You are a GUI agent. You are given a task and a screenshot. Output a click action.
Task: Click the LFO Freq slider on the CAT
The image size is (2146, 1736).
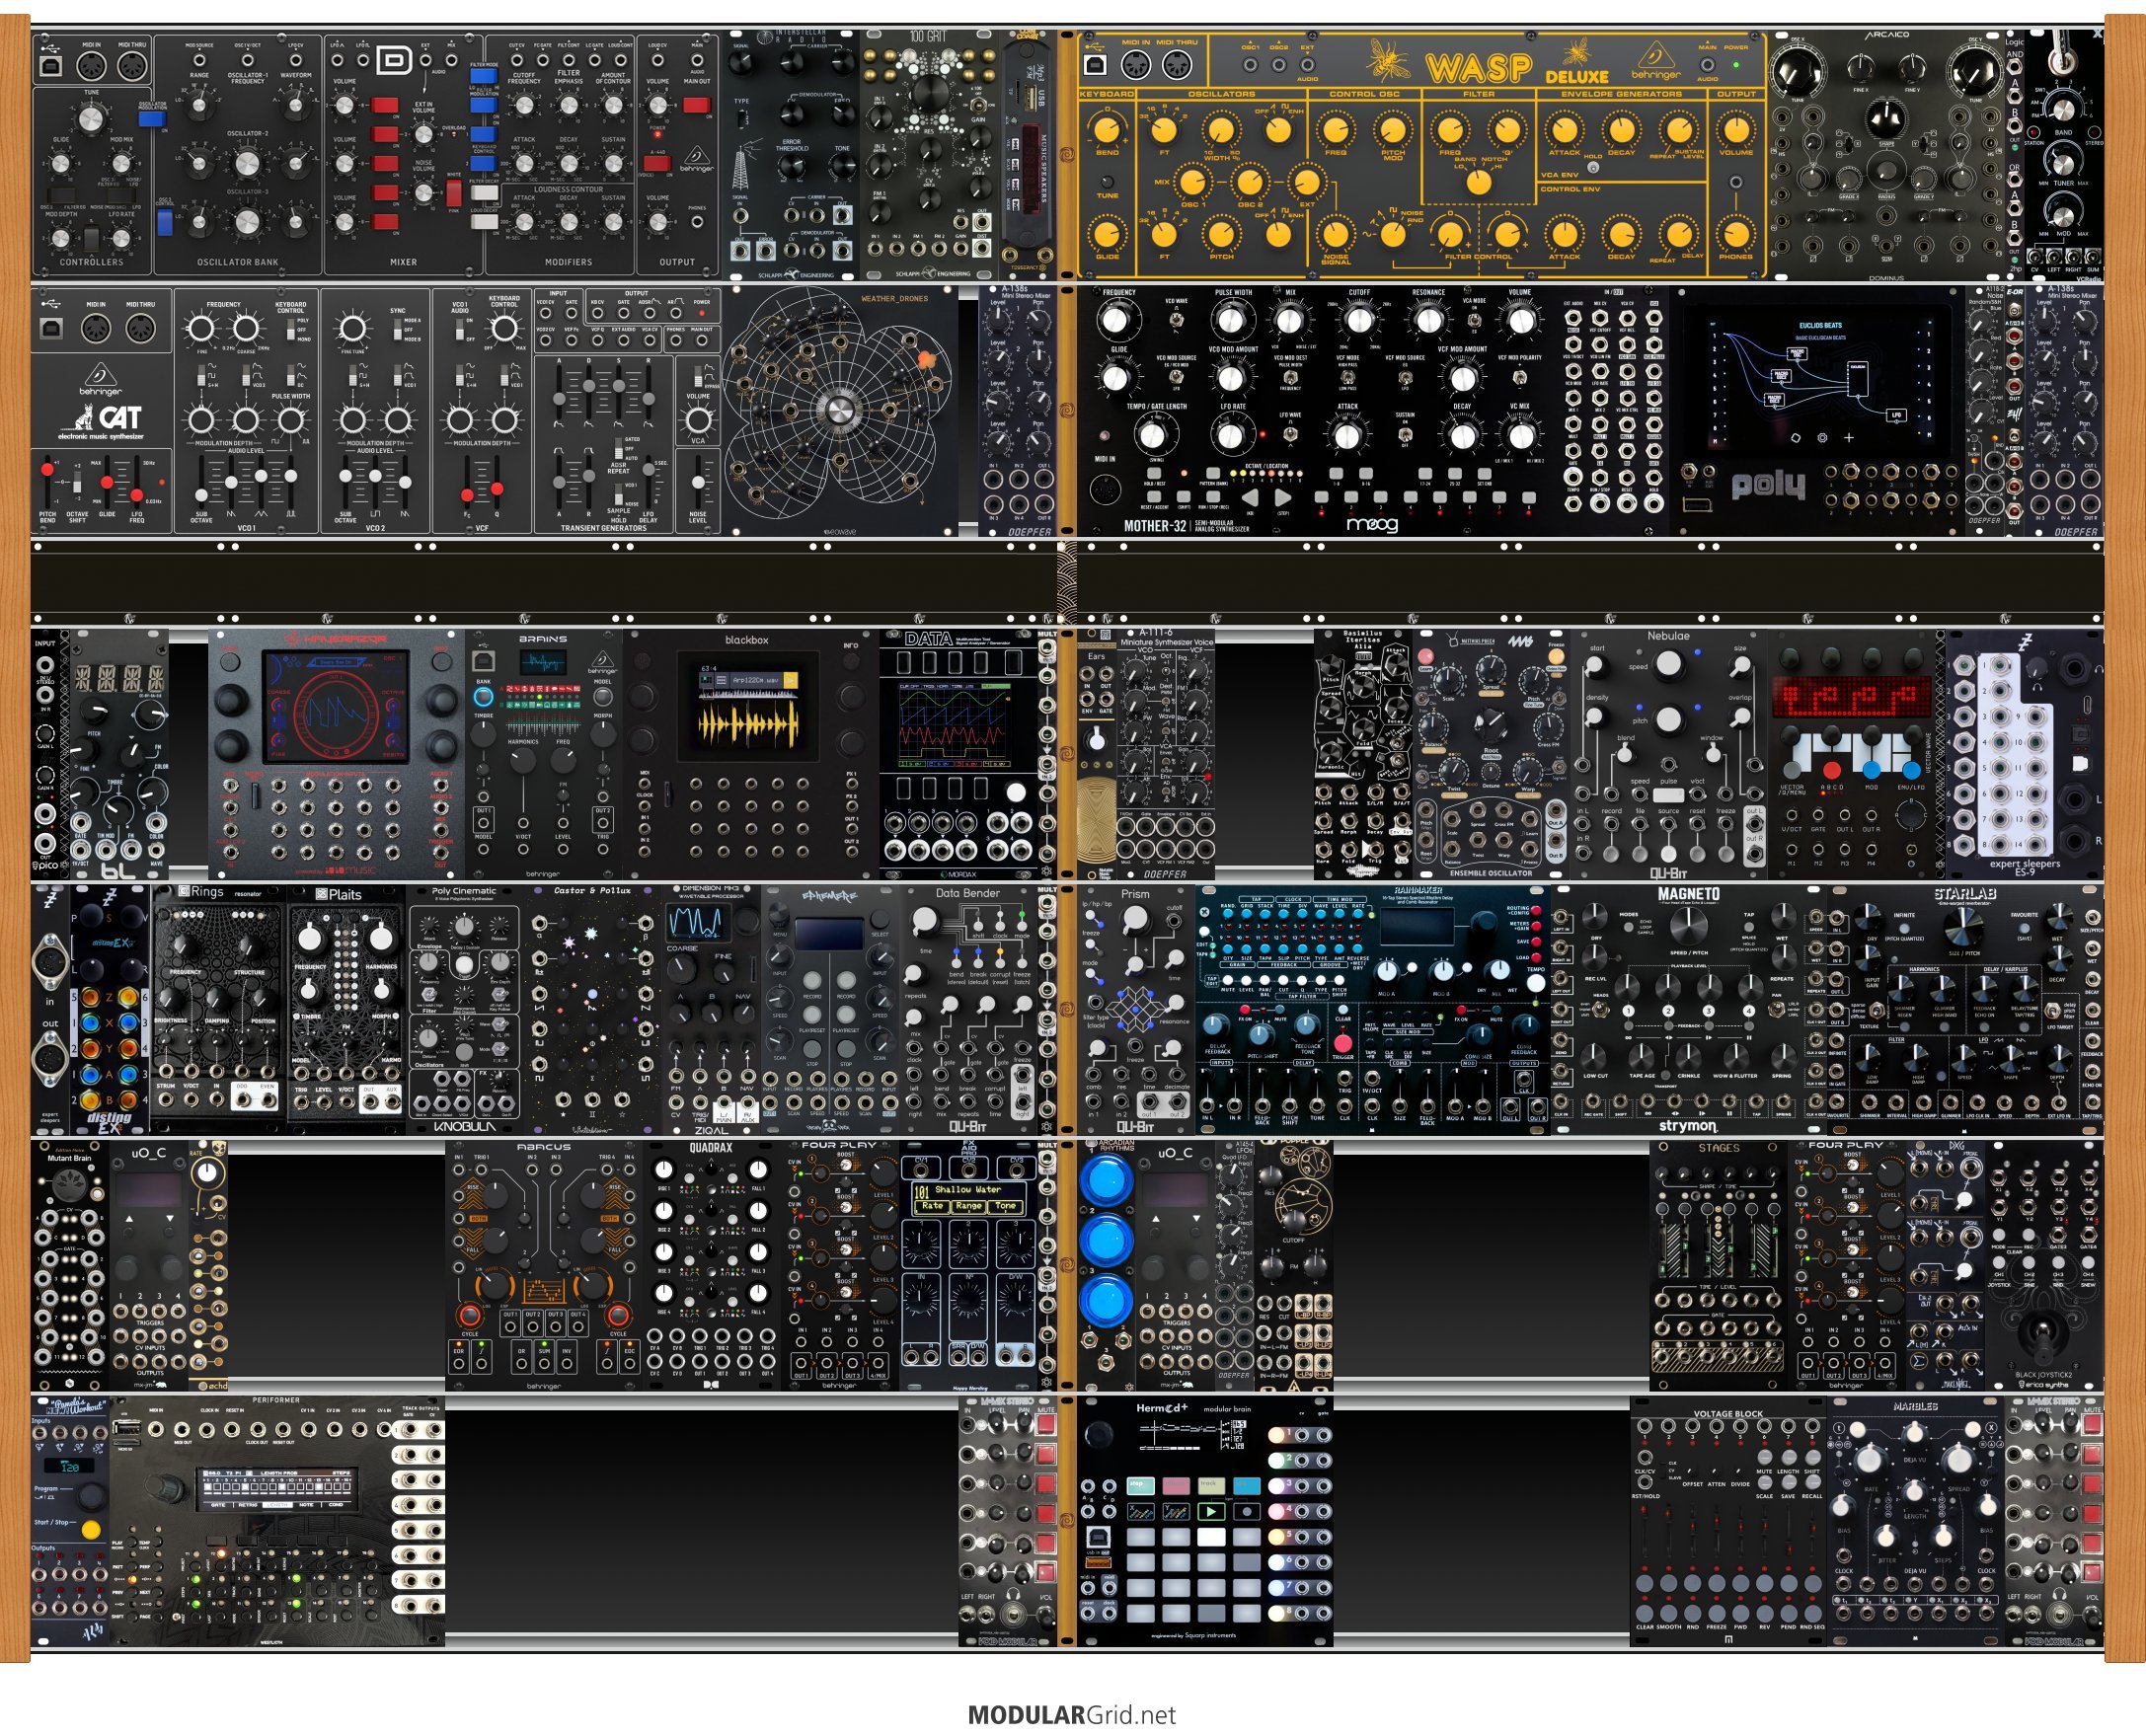point(137,481)
